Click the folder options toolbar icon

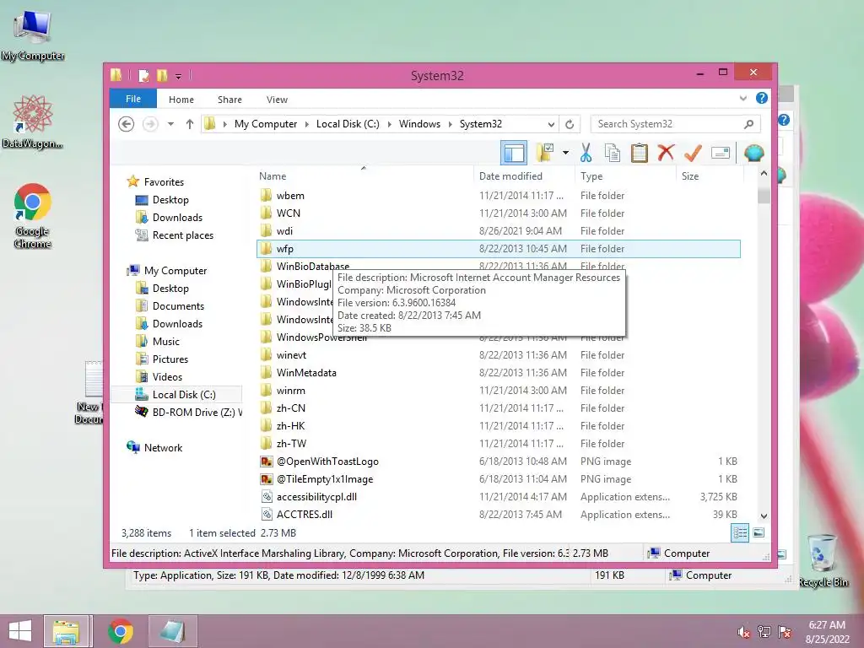coord(545,153)
